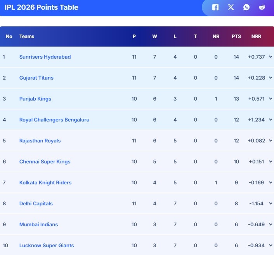Image resolution: width=274 pixels, height=255 pixels.
Task: Click the P column header
Action: pos(134,36)
